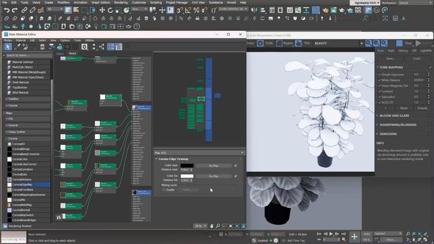The image size is (434, 244).
Task: Click the teapot Render Setup icon
Action: pyautogui.click(x=325, y=10)
